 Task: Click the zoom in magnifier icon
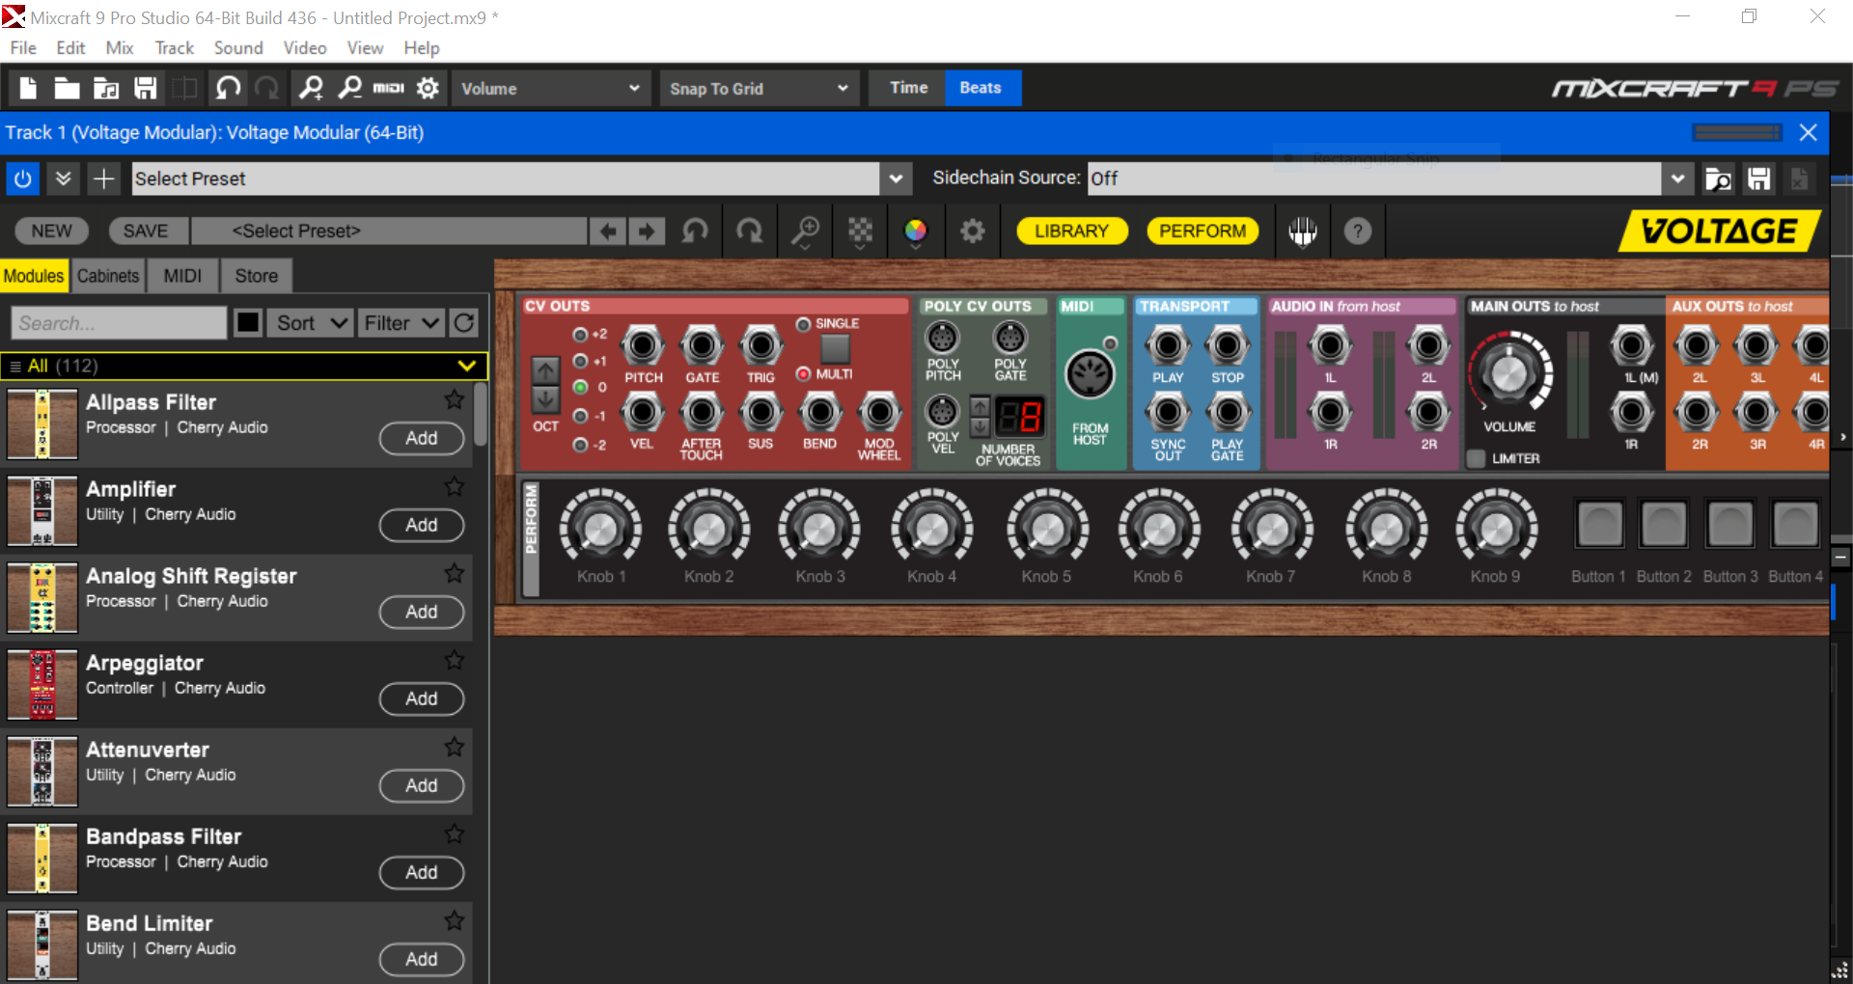pos(311,89)
